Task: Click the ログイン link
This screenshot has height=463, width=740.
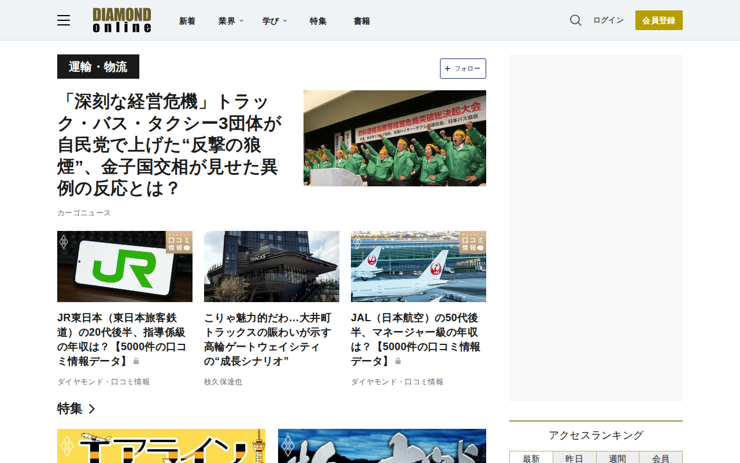Action: coord(608,20)
